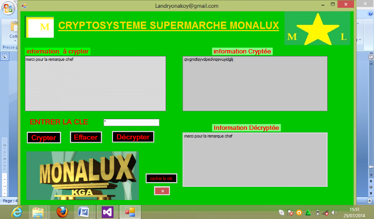This screenshot has height=219, width=374.
Task: Click the Office button in the Word window
Action: click(8, 8)
